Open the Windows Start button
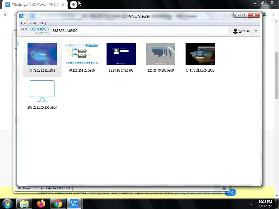The width and height of the screenshot is (279, 209). pos(7,204)
